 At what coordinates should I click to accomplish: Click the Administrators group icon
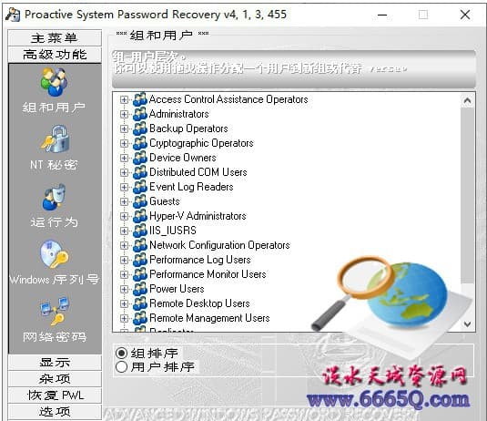140,114
